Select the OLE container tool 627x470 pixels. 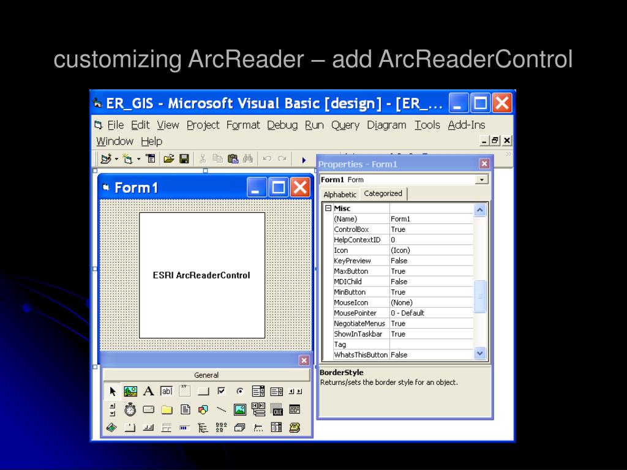click(x=276, y=409)
